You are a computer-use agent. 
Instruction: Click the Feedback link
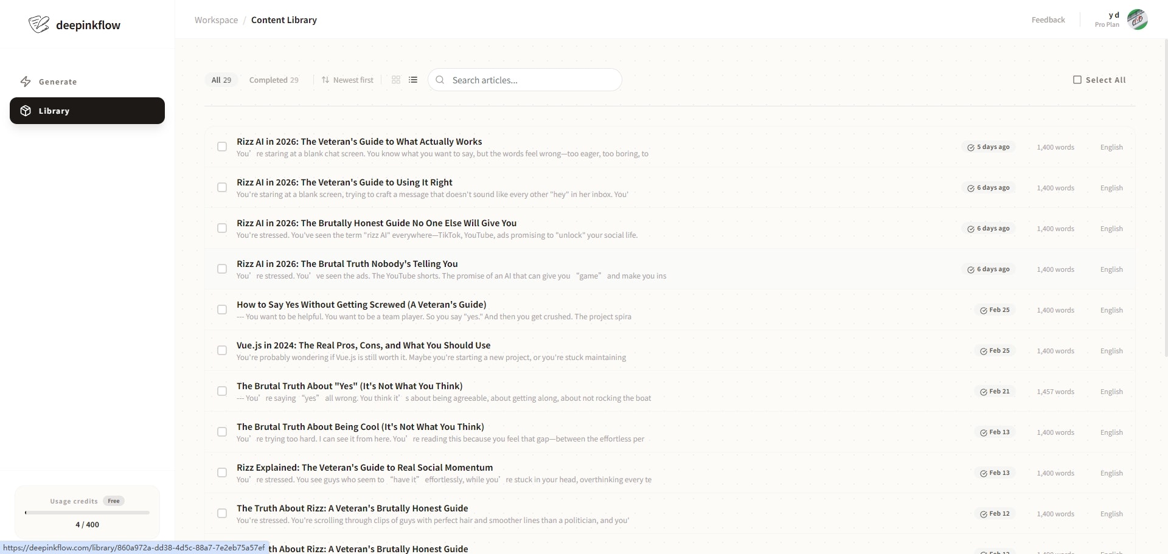pos(1048,19)
